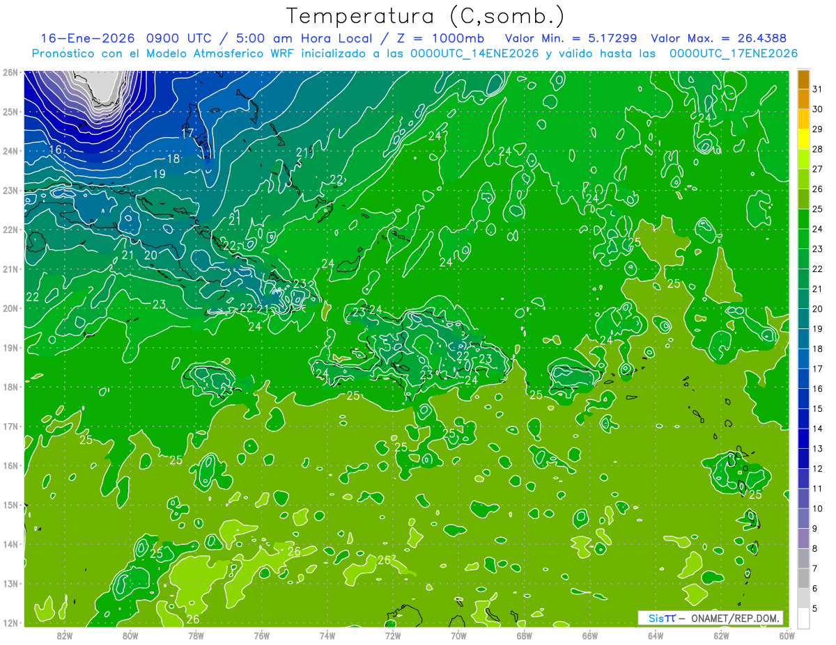Click the color scale label '9'
This screenshot has height=645, width=836.
click(x=816, y=529)
